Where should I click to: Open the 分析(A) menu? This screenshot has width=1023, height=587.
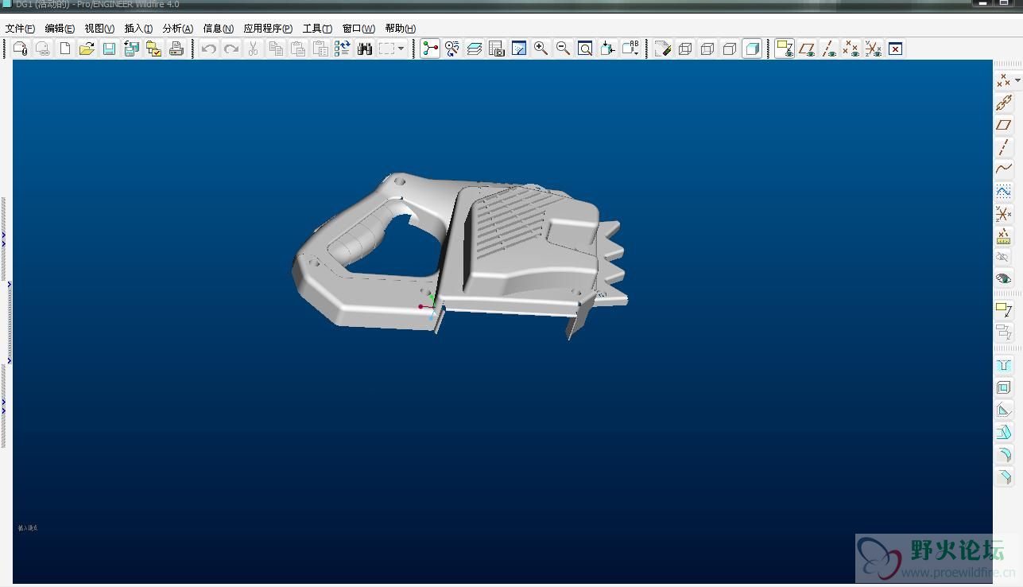click(x=178, y=29)
